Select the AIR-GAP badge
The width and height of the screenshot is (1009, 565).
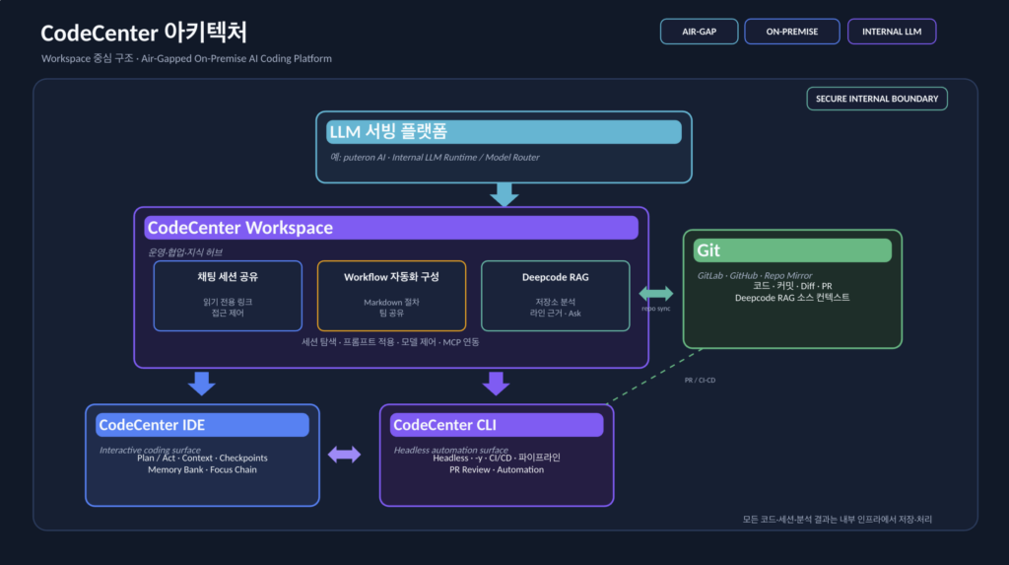click(699, 32)
